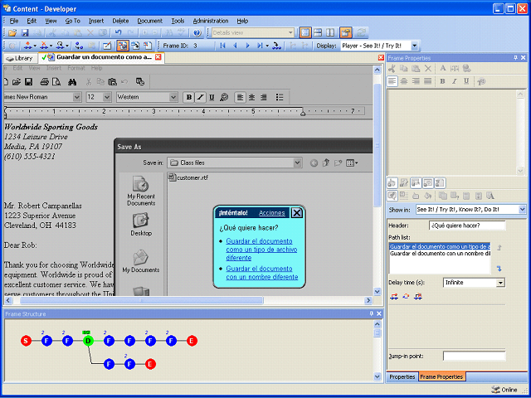This screenshot has width=531, height=398.
Task: Click the rightmost path icon below Delay time
Action: 418,297
